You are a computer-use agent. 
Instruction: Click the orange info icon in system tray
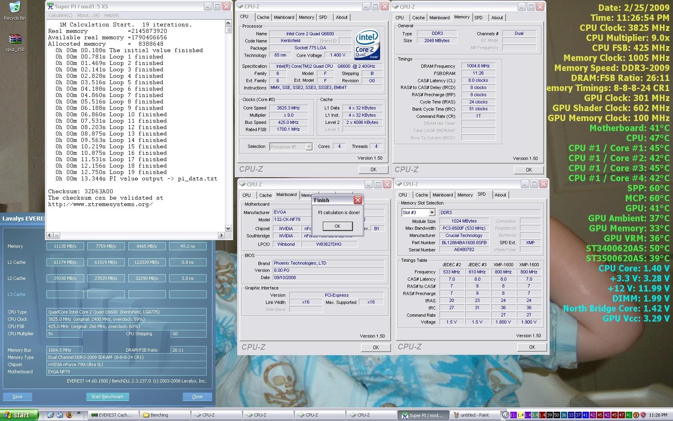[x=636, y=415]
